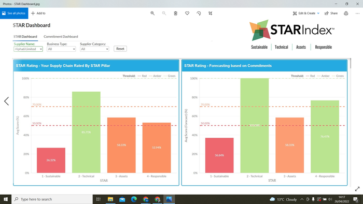The height and width of the screenshot is (204, 363).
Task: Switch to STAR Dashboard tab
Action: 25,37
